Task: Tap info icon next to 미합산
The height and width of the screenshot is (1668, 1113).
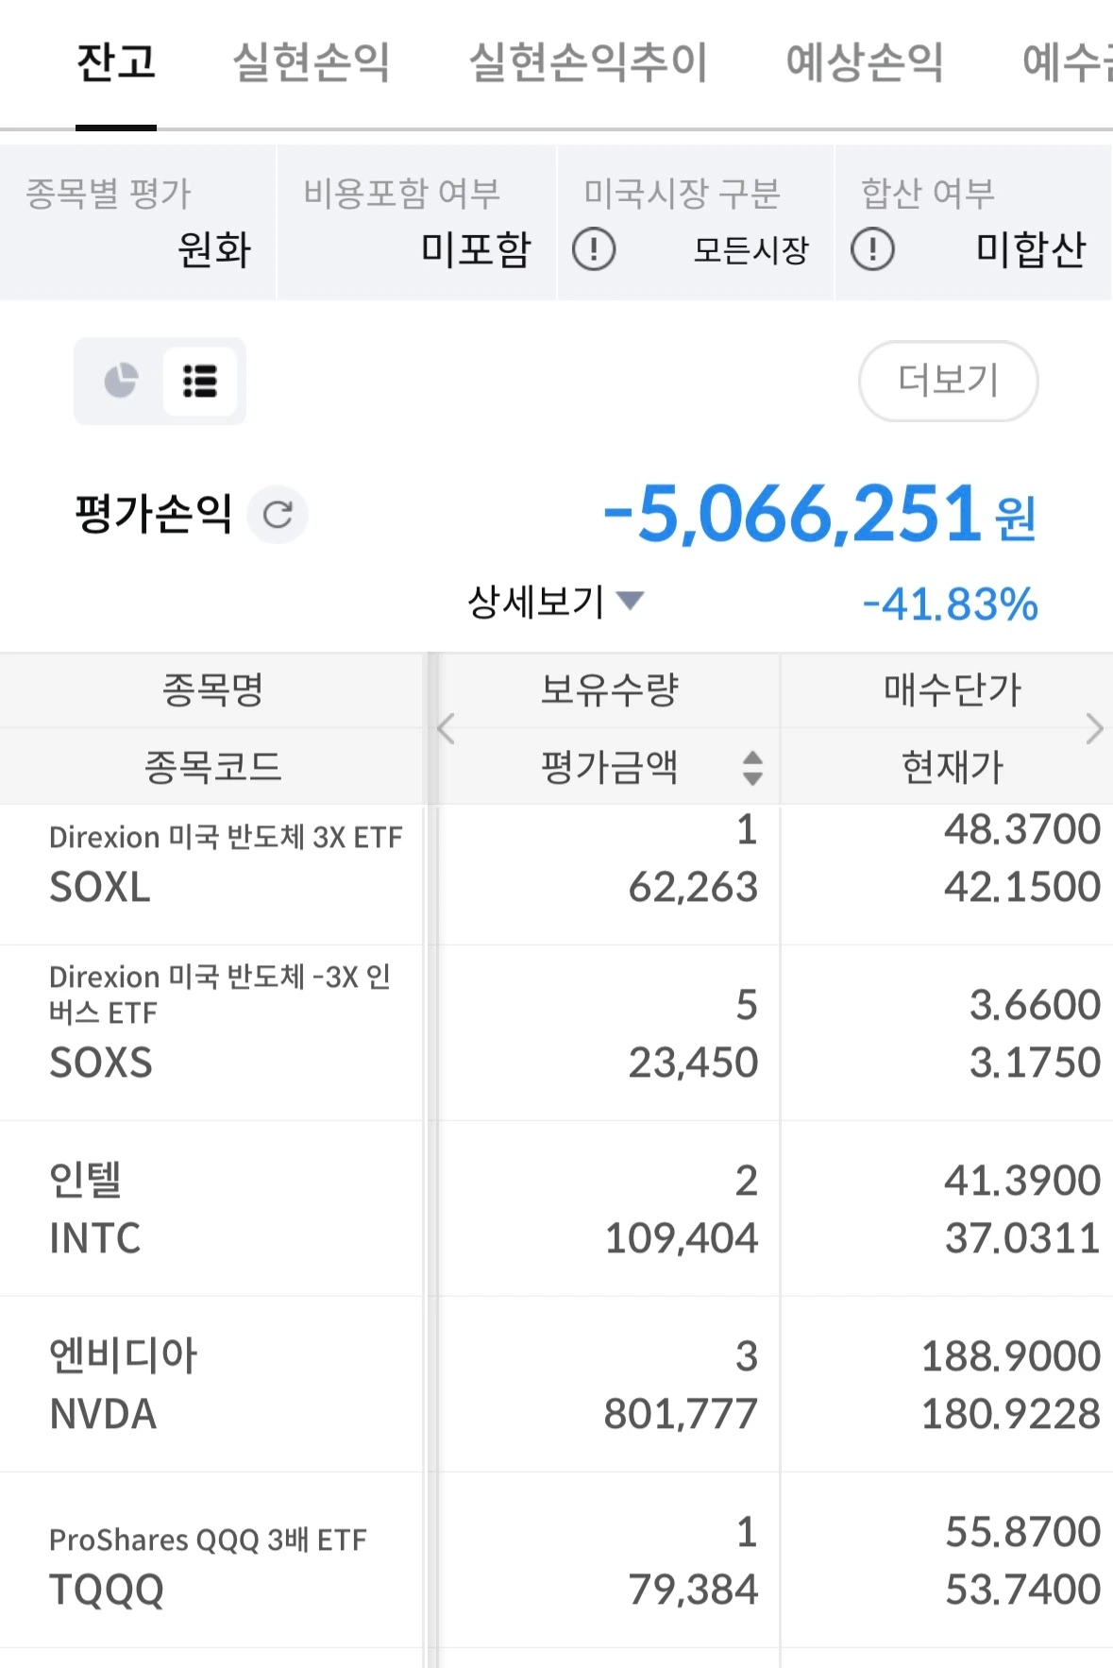Action: point(872,250)
